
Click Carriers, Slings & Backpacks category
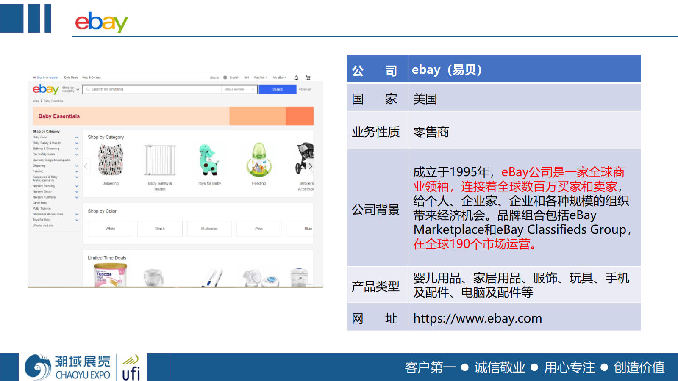click(52, 160)
